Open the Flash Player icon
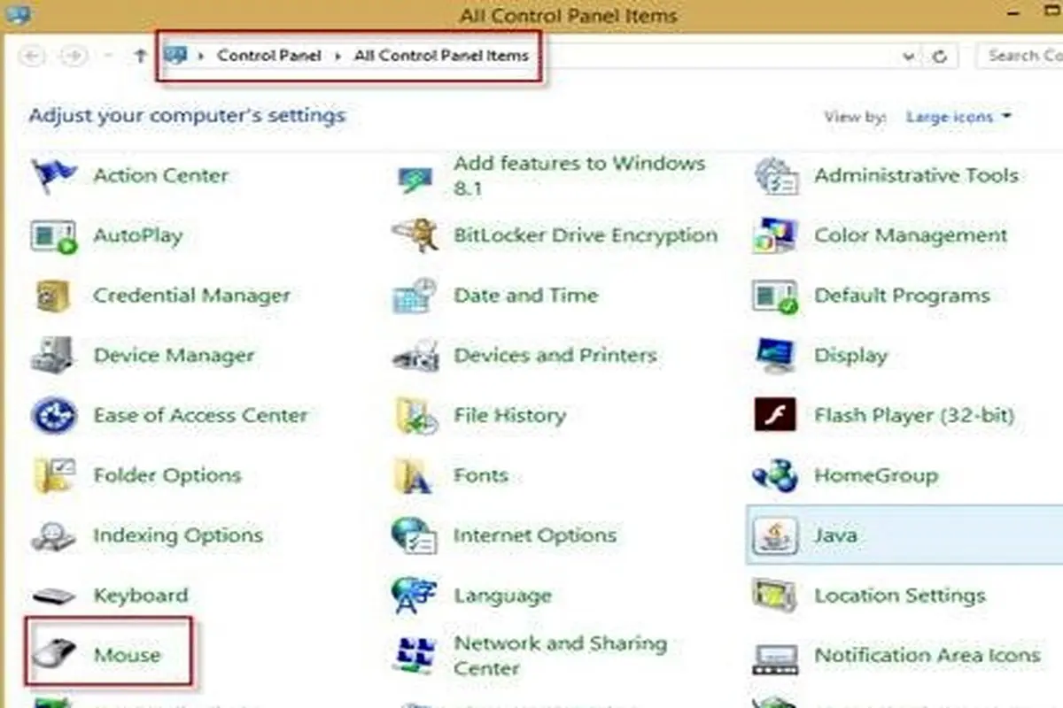This screenshot has width=1063, height=708. pyautogui.click(x=776, y=415)
